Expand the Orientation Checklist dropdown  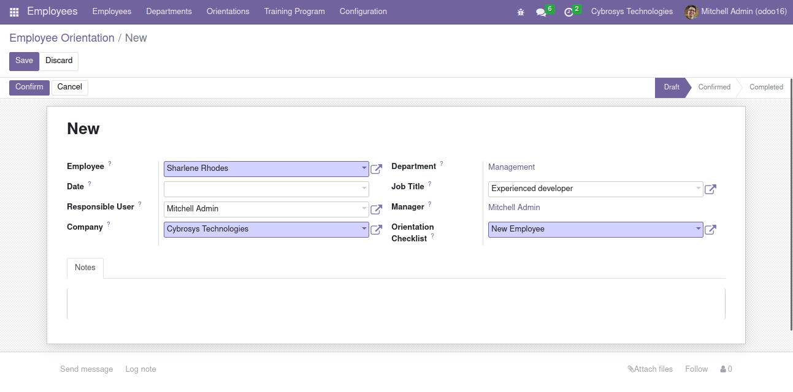click(698, 229)
